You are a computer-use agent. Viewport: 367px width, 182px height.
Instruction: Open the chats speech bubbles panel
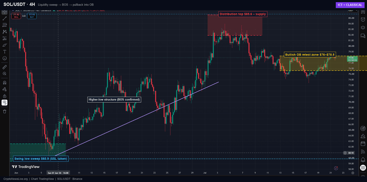(363, 35)
